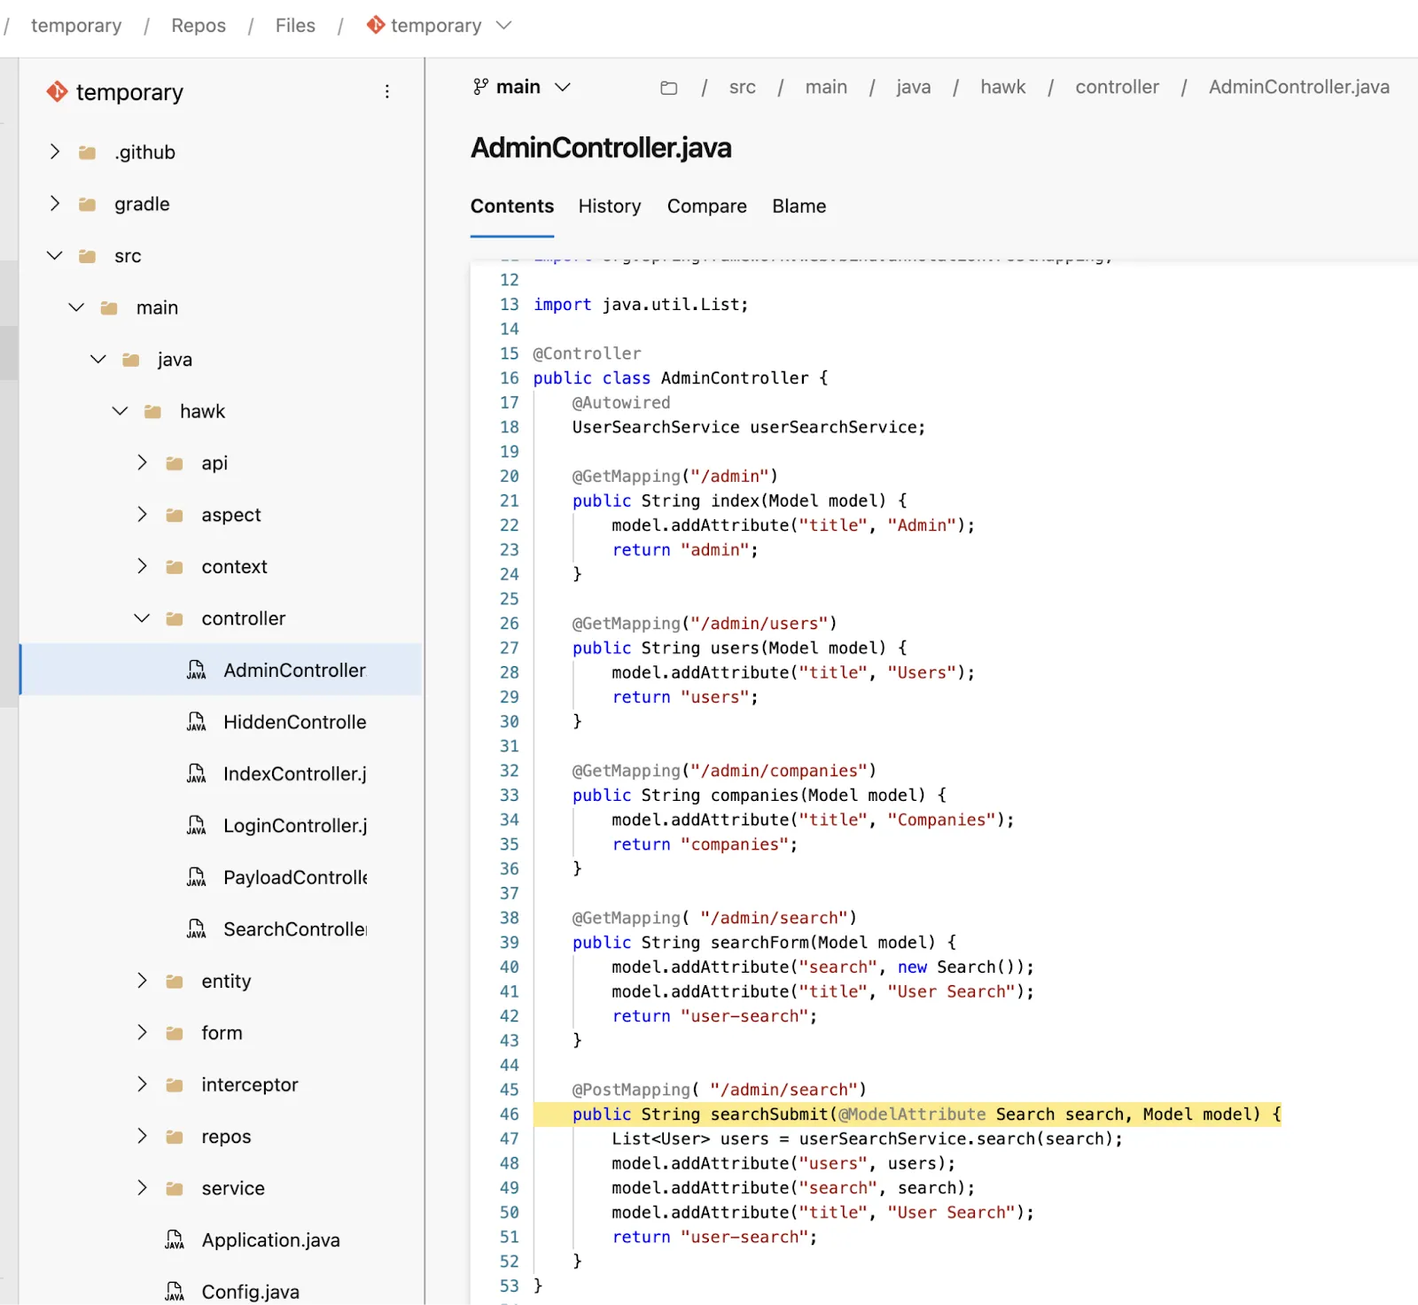
Task: Switch to the Contents tab
Action: pos(512,206)
